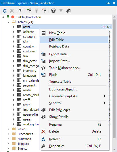
Task: Select the Functions folder row
Action: point(24,139)
